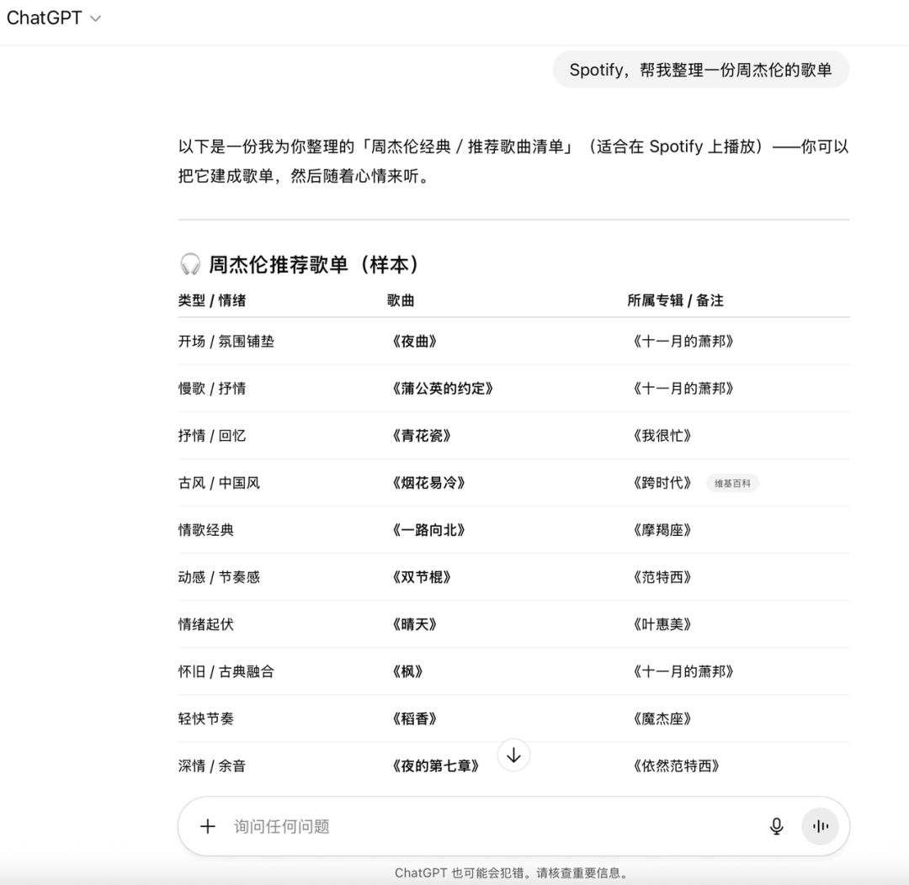Open the ChatGPT model selector dropdown

[x=53, y=19]
